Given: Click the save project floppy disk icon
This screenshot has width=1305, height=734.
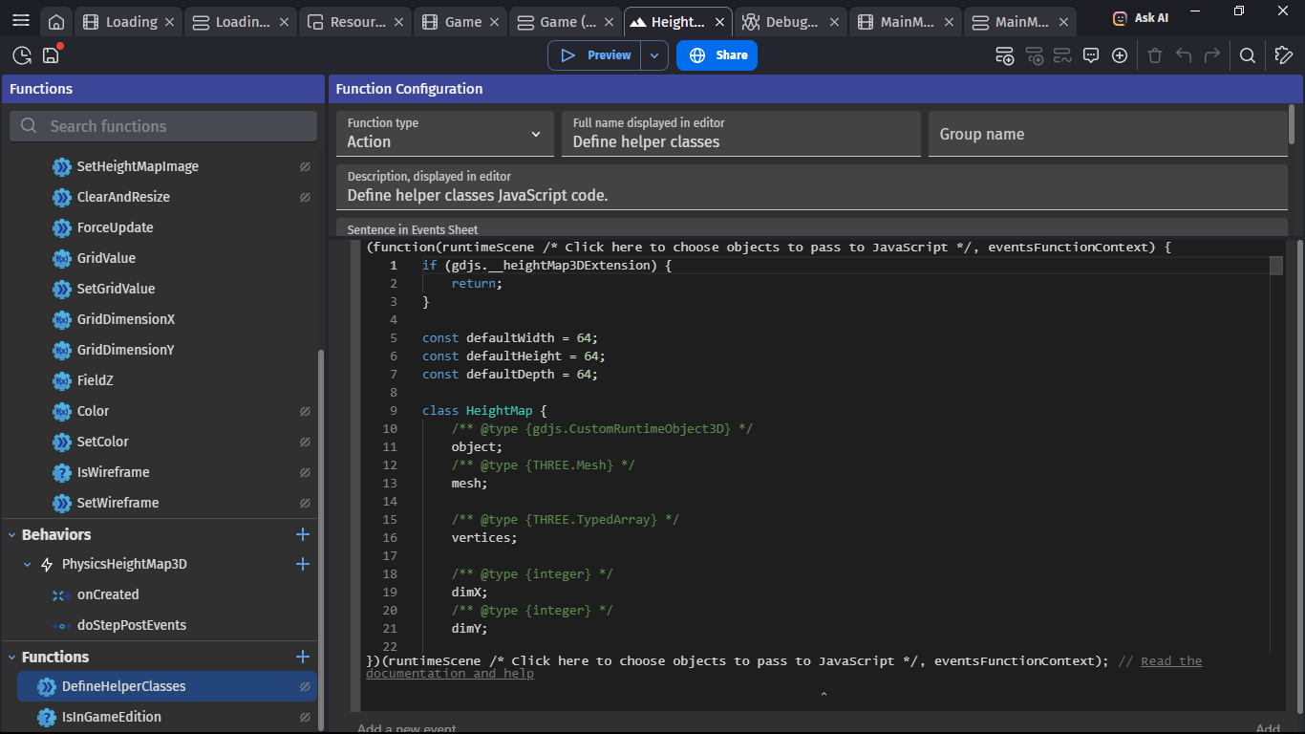Looking at the screenshot, I should (51, 55).
